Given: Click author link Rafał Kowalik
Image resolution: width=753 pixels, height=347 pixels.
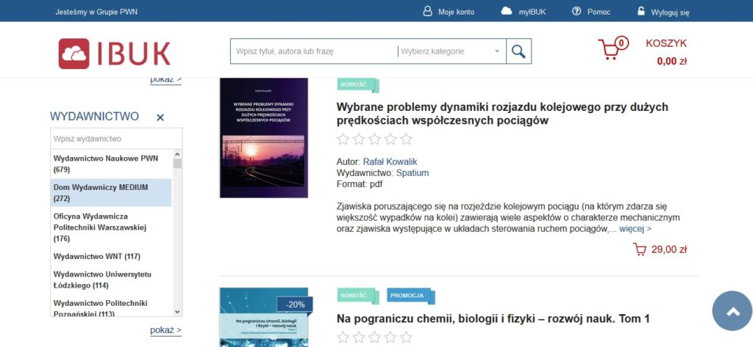Looking at the screenshot, I should point(390,162).
